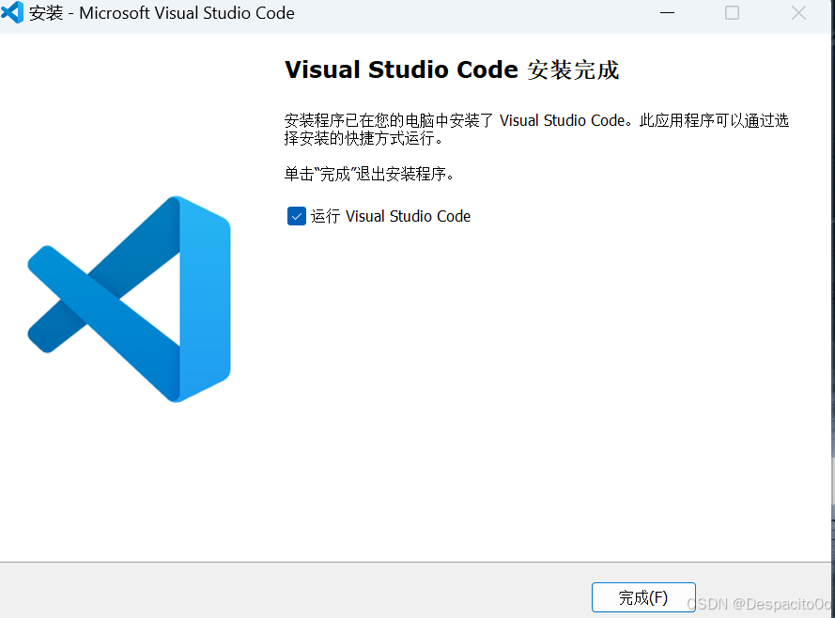Click the large Visual Studio Code logo
Screen dimensions: 835x618
[129, 300]
